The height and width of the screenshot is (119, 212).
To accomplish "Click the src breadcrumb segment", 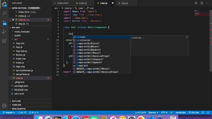I will 56,8.
